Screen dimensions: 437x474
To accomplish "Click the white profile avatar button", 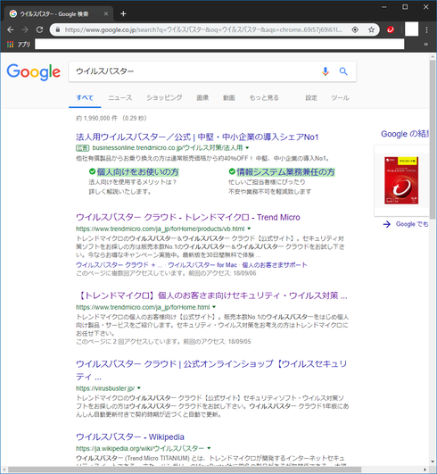I will 411,29.
